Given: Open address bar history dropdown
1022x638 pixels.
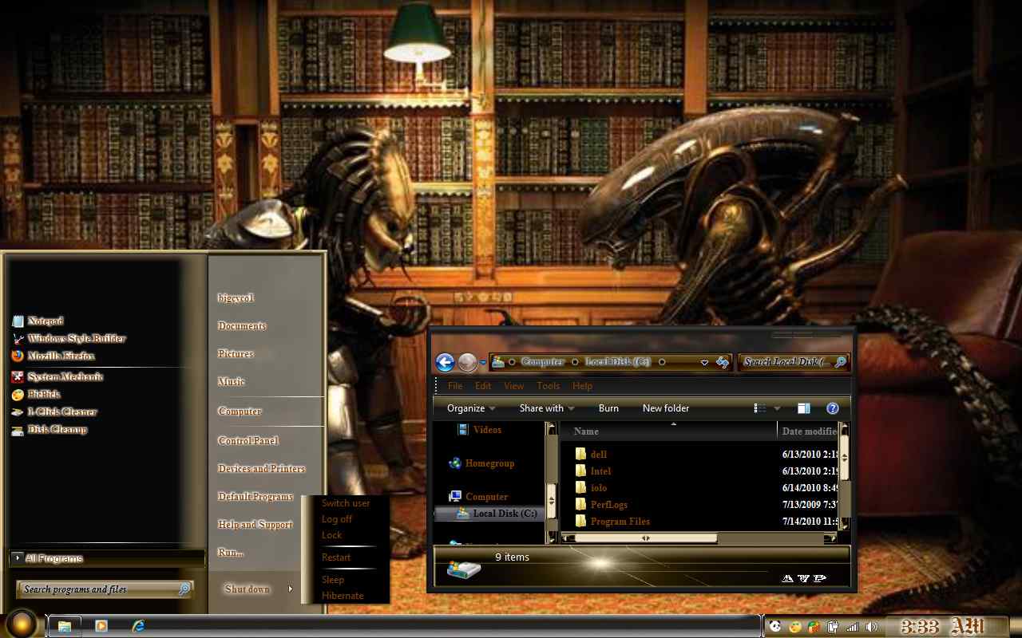Looking at the screenshot, I should coord(704,363).
